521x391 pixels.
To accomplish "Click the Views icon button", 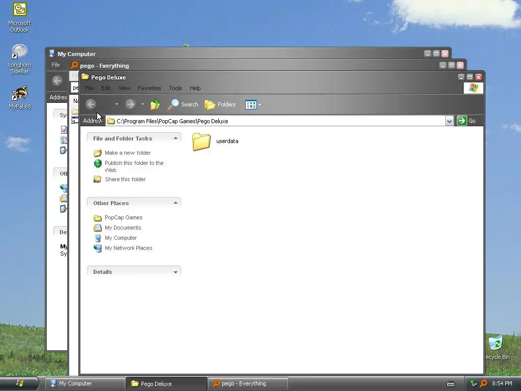I will coord(251,105).
